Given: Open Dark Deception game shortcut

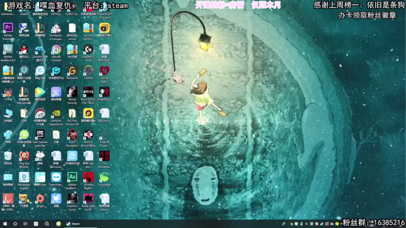Looking at the screenshot, I should point(72,138).
